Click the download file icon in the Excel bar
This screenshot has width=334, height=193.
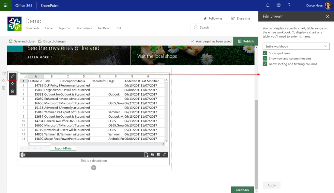[x=146, y=155]
